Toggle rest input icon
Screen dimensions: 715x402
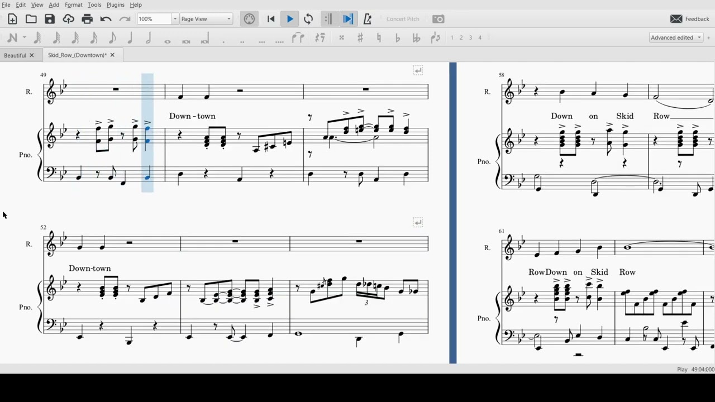320,37
